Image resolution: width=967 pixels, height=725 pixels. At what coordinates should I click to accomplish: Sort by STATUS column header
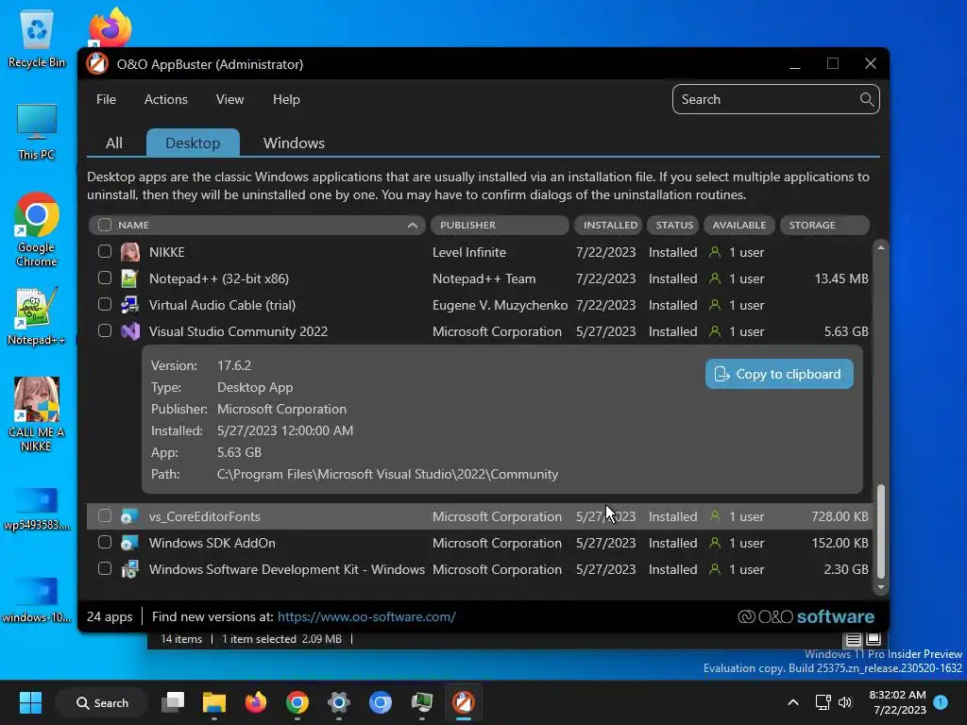click(x=672, y=225)
